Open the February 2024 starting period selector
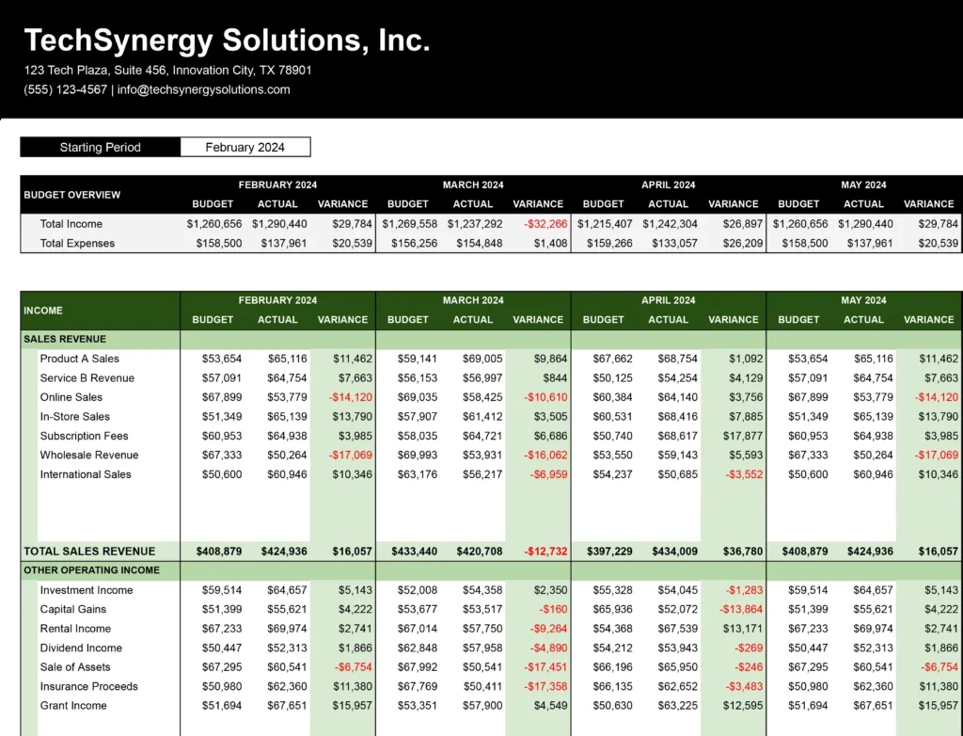Screen dimensions: 963x736 [x=245, y=147]
